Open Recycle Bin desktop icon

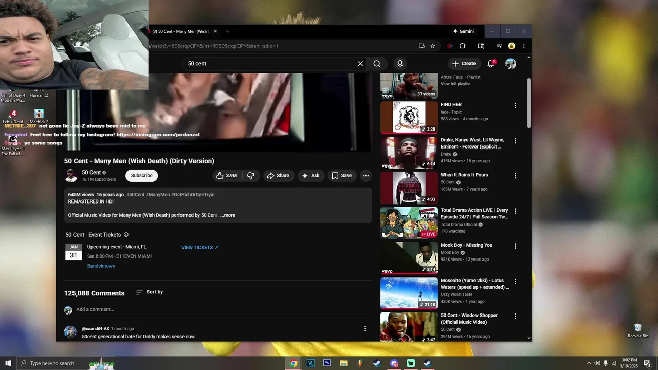click(638, 330)
